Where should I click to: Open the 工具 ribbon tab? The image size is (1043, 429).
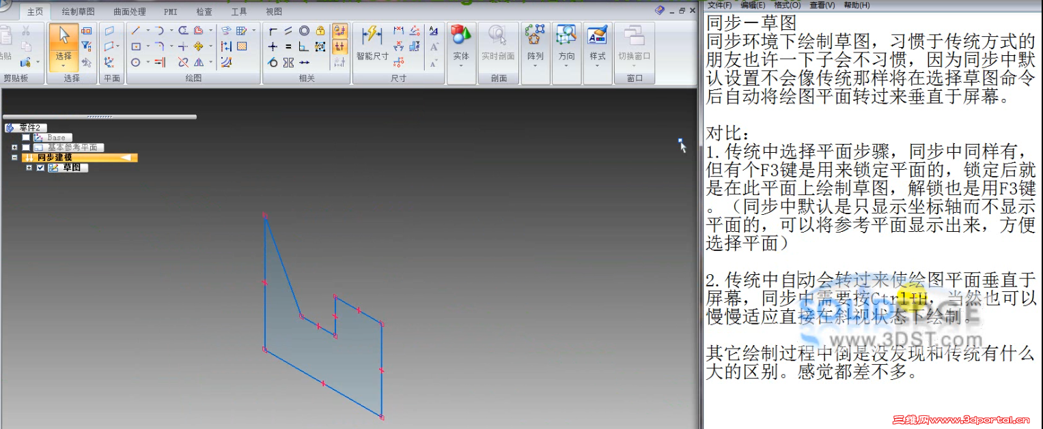(239, 12)
